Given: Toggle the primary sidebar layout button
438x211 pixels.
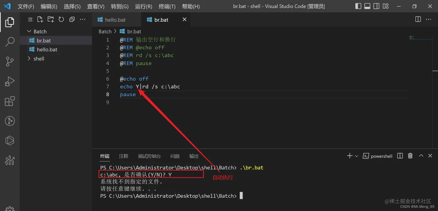Looking at the screenshot, I should tap(358, 6).
